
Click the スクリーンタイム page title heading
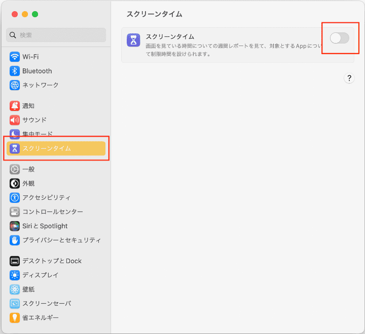[x=154, y=14]
